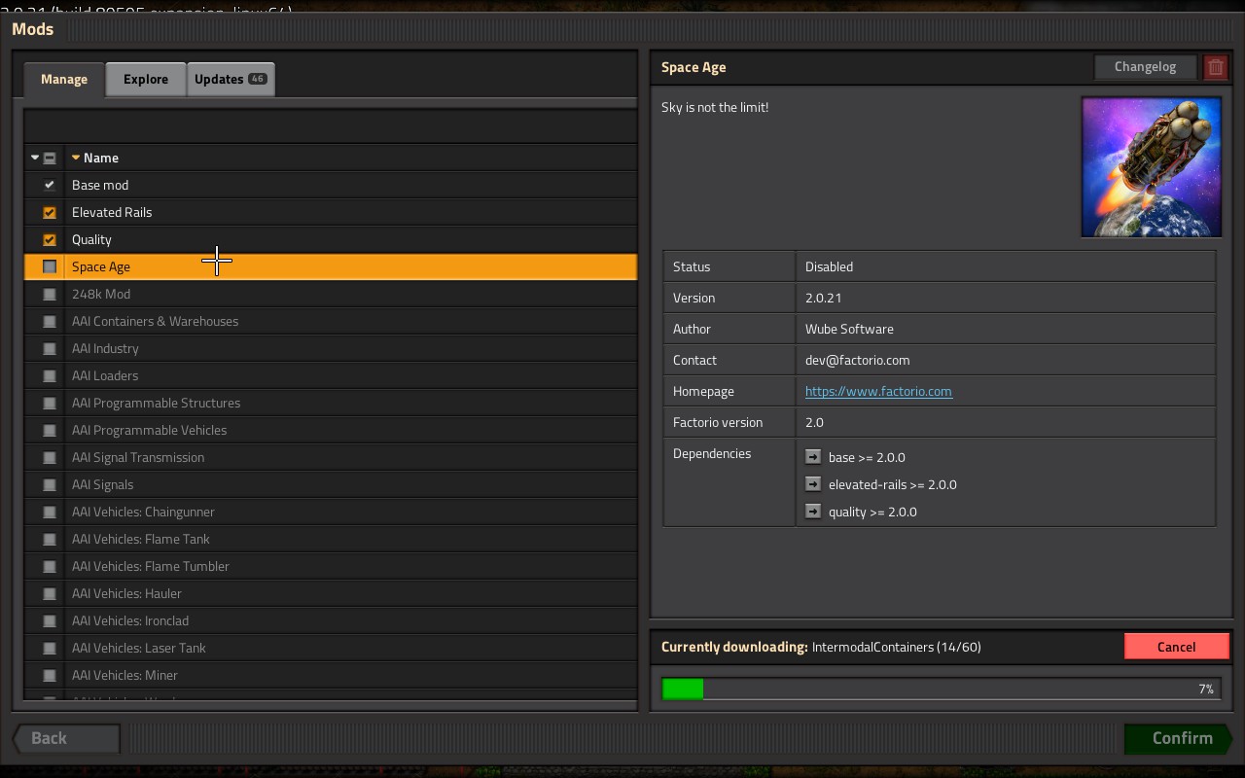Enable the AAI Signals checkbox
The height and width of the screenshot is (778, 1245).
coord(50,484)
